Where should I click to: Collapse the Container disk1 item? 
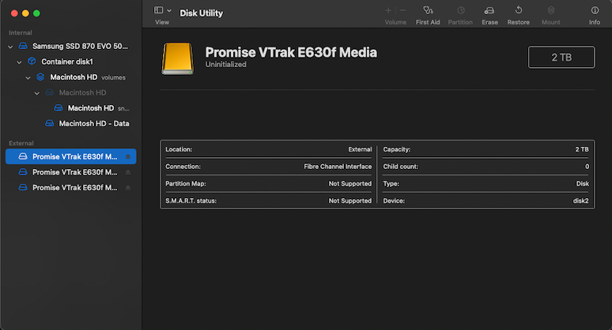pyautogui.click(x=19, y=62)
